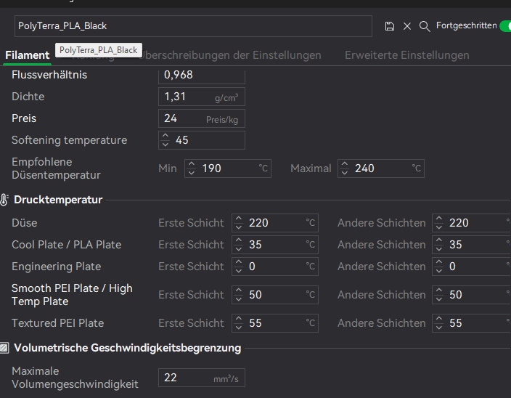The height and width of the screenshot is (398, 511).
Task: Click the Flussverhältnis label
Action: pos(49,75)
